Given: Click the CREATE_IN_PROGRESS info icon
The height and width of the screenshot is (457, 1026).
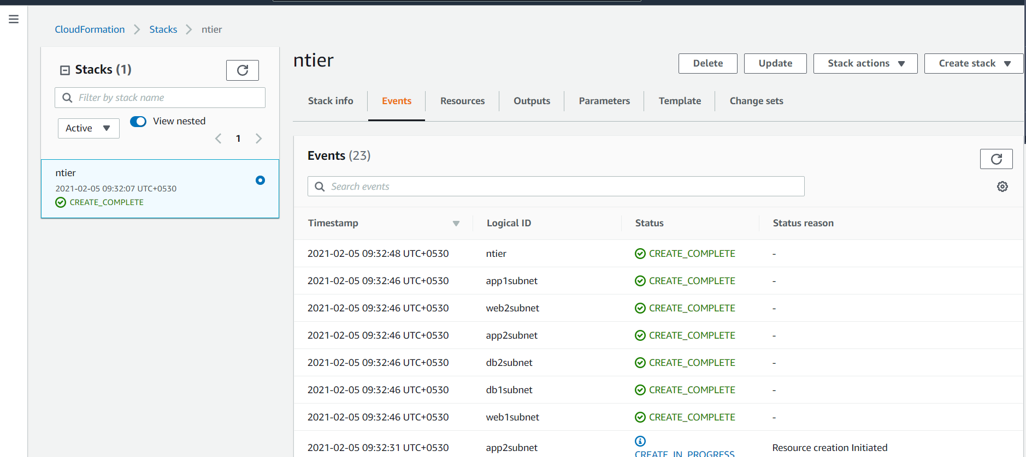Looking at the screenshot, I should point(640,441).
